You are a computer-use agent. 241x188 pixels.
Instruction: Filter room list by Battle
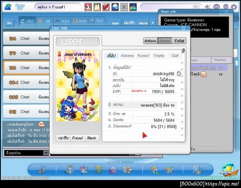(x=80, y=21)
